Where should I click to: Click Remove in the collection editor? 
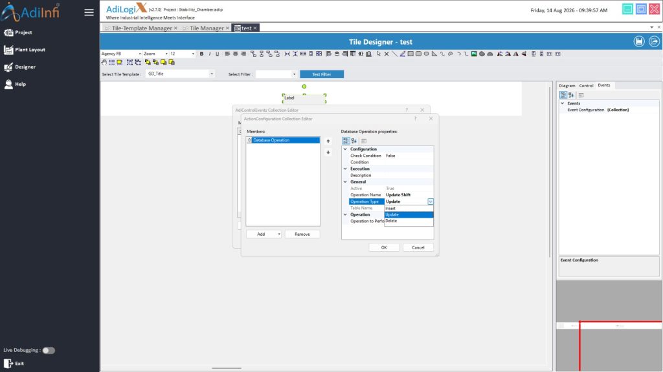[x=302, y=234]
